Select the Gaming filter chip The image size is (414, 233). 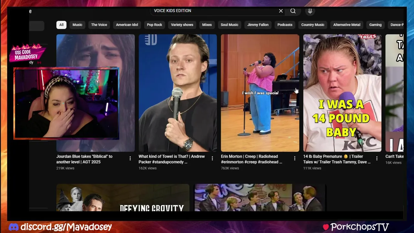376,25
